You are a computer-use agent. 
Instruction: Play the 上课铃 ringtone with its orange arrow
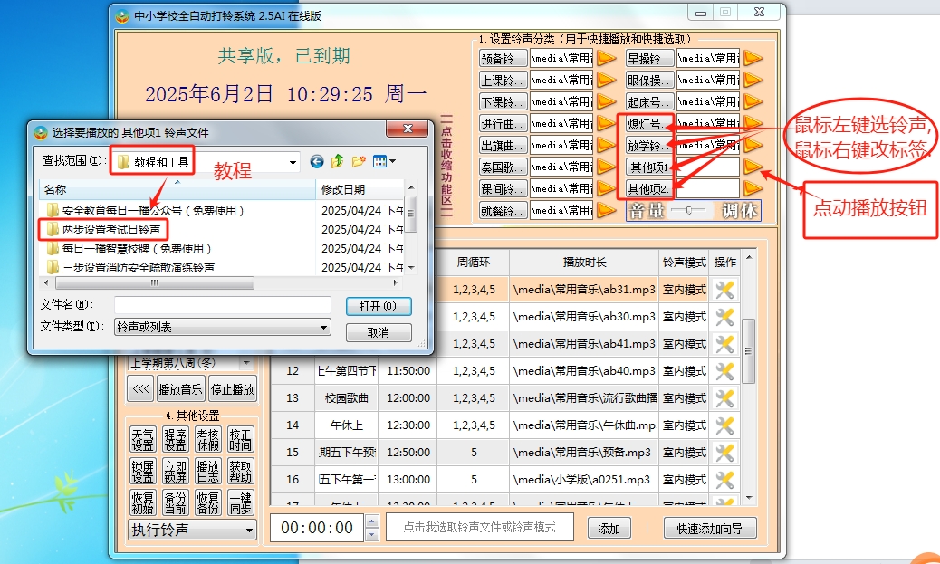(606, 79)
